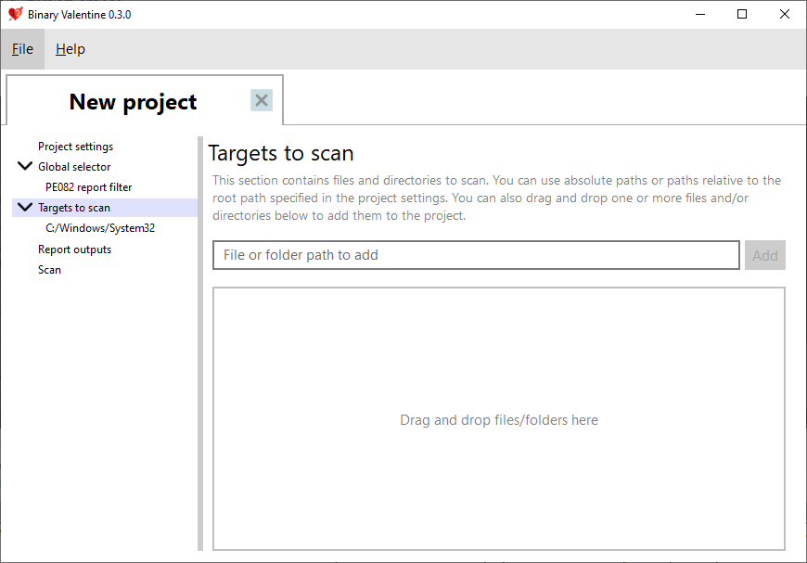Screen dimensions: 807x563
Task: Open the Help menu
Action: coord(70,49)
